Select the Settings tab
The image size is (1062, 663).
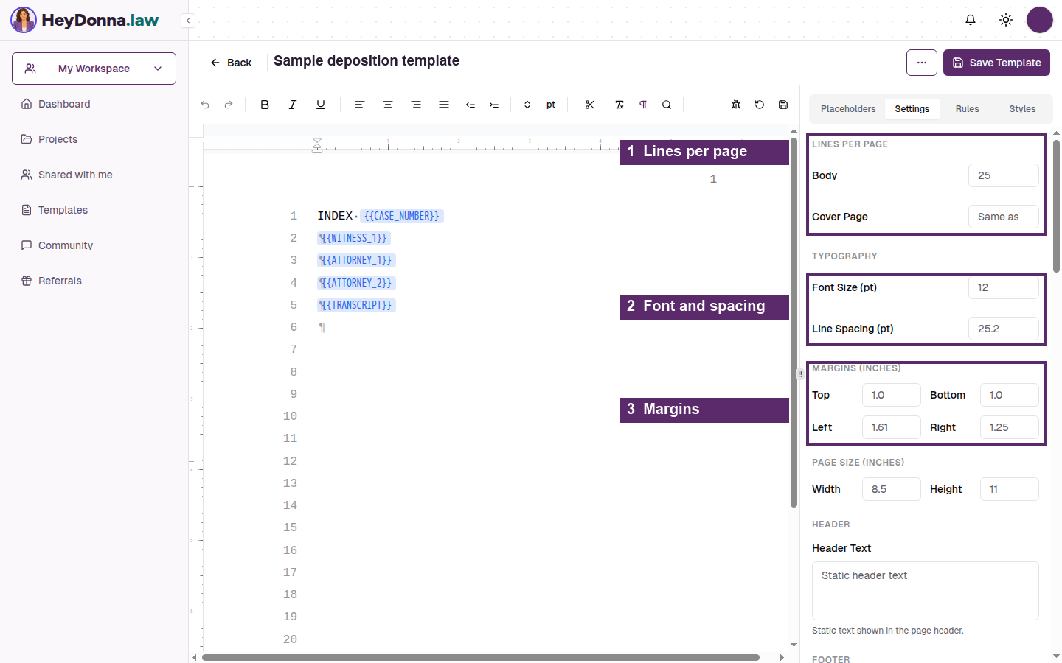pos(912,109)
